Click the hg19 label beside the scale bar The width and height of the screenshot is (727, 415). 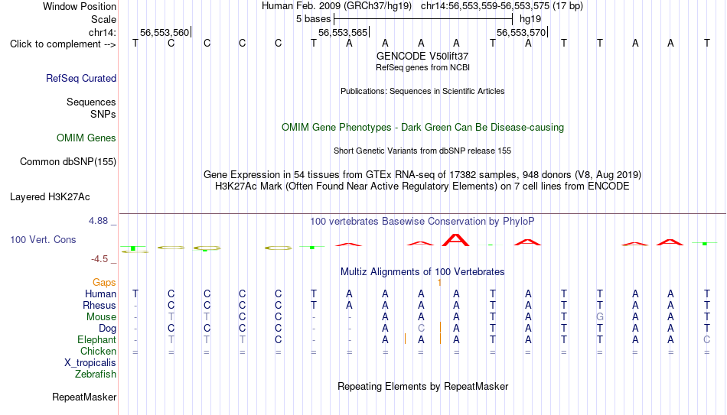tap(530, 19)
